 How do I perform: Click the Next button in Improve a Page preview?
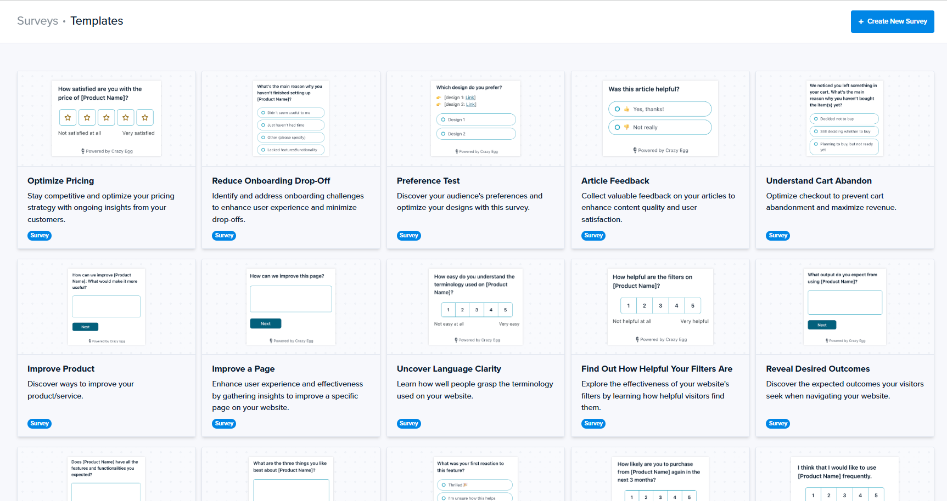click(x=266, y=323)
